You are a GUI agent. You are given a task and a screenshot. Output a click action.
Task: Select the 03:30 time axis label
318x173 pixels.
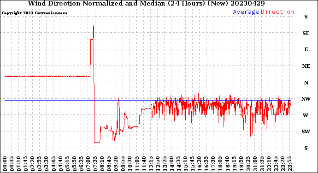46,164
